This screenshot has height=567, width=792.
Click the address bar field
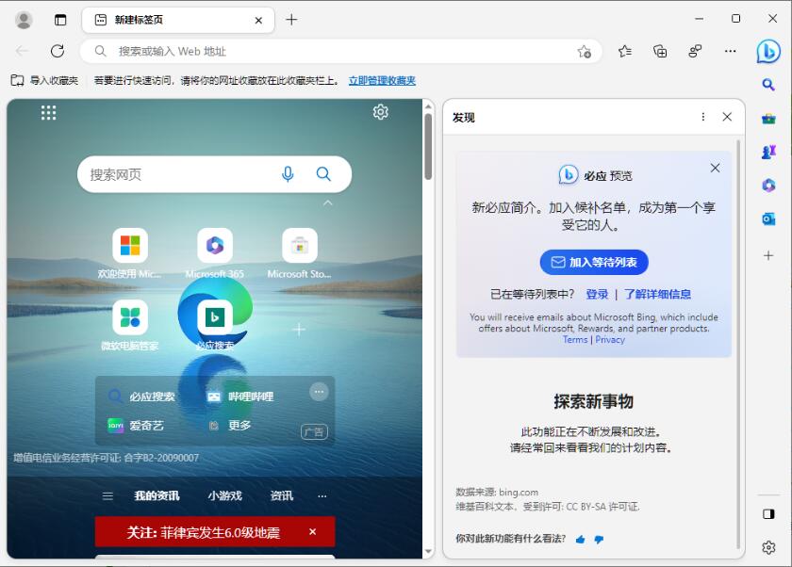(x=340, y=51)
